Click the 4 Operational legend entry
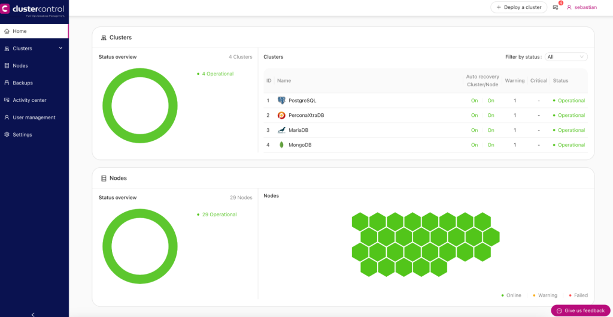The width and height of the screenshot is (613, 317). 216,74
